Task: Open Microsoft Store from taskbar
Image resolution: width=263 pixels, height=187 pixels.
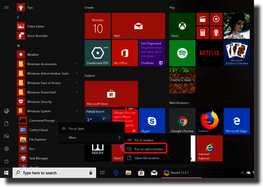Action: (x=141, y=173)
